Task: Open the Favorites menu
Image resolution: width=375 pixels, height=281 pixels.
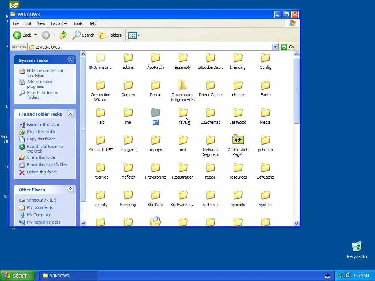Action: pyautogui.click(x=59, y=23)
